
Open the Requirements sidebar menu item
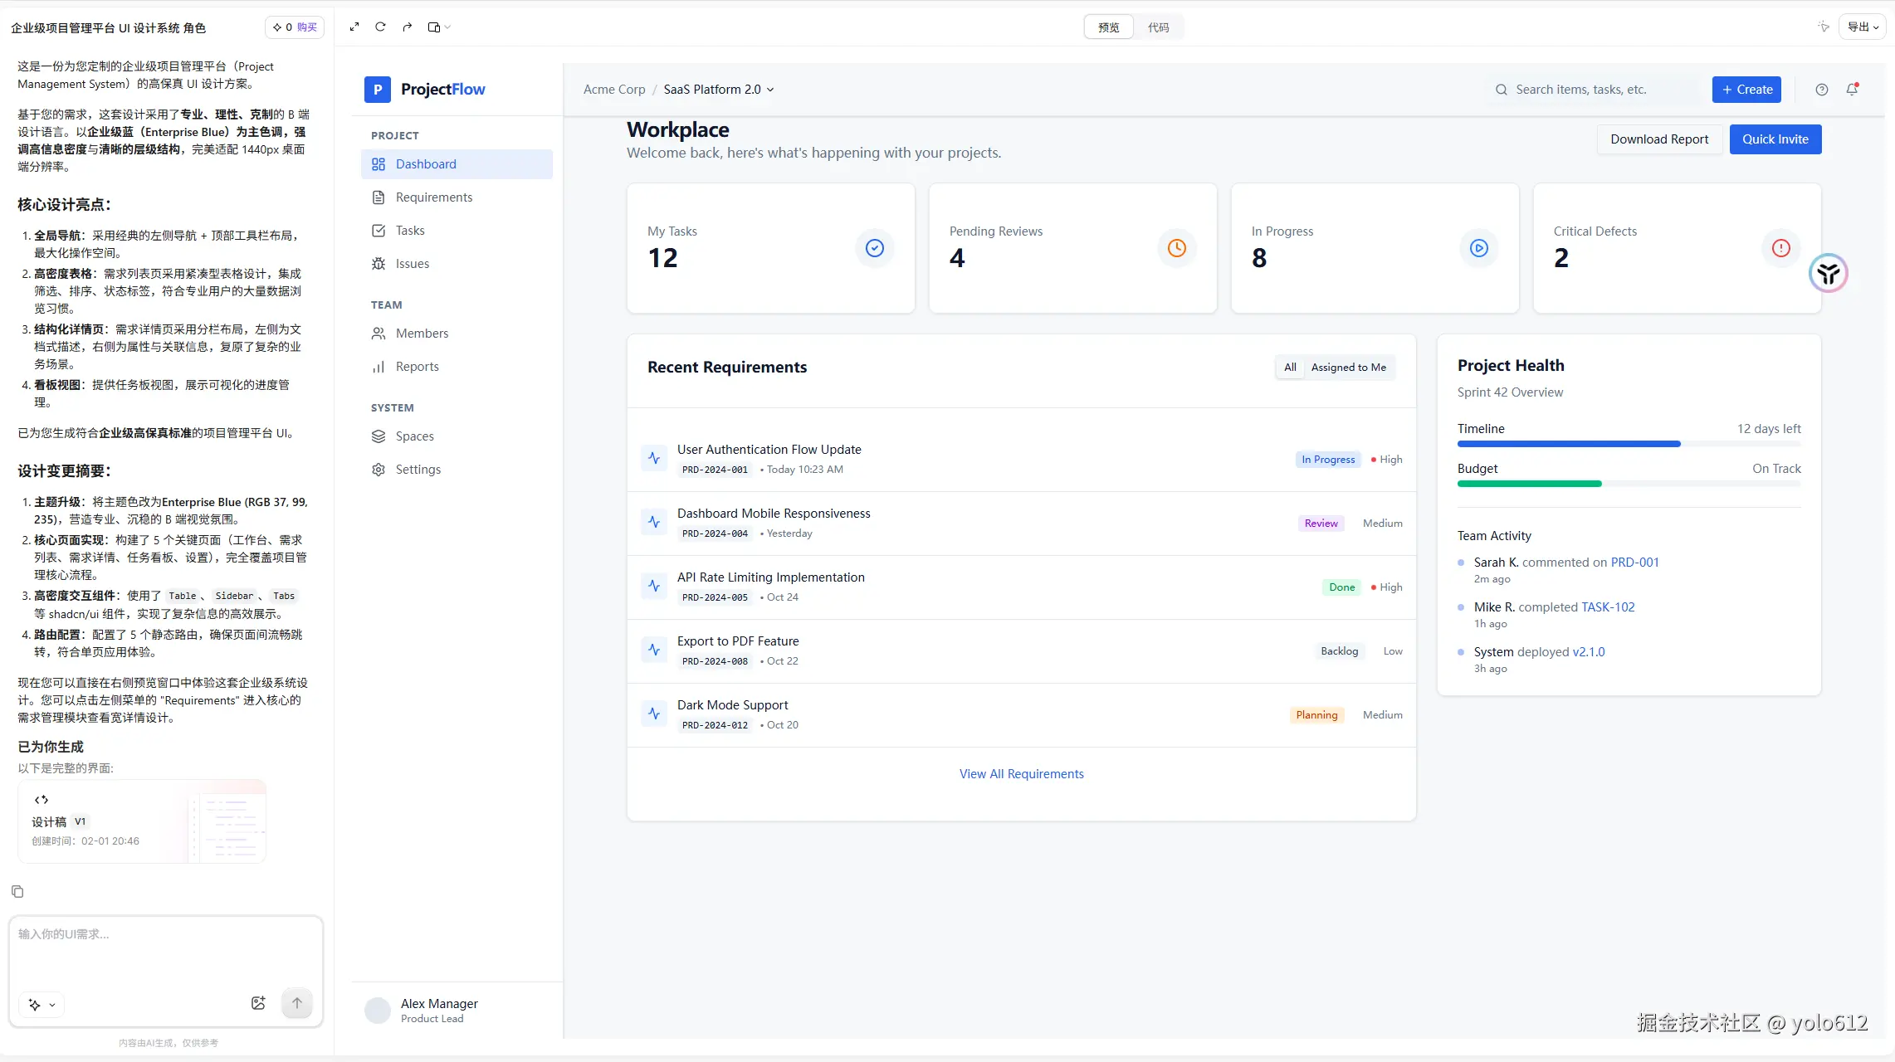coord(433,197)
